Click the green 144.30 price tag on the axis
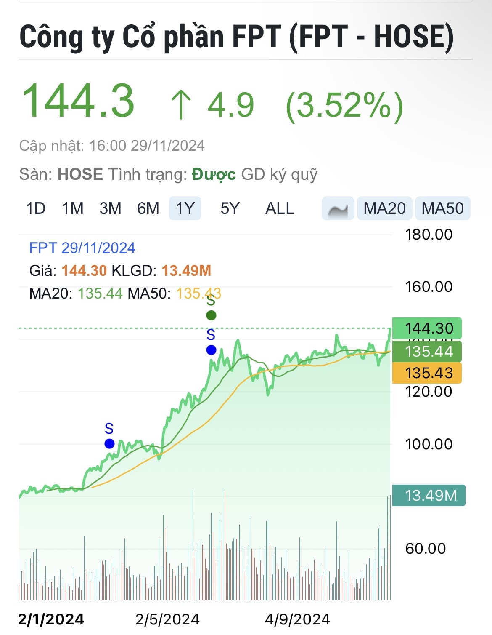Screen dimensions: 492x635 427,328
